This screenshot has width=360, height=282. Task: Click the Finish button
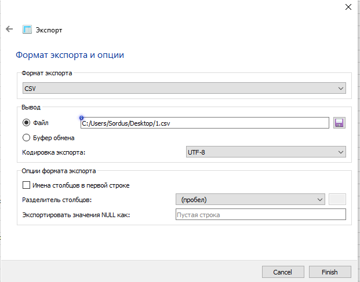(x=330, y=272)
